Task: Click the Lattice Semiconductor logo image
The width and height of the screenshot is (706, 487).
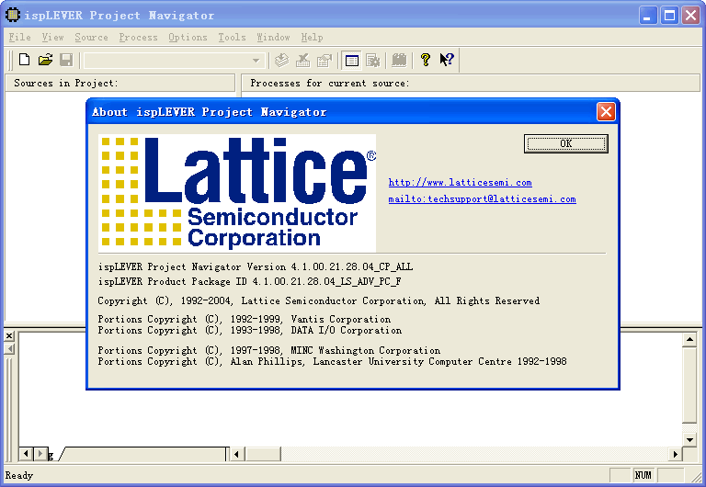Action: coord(237,193)
